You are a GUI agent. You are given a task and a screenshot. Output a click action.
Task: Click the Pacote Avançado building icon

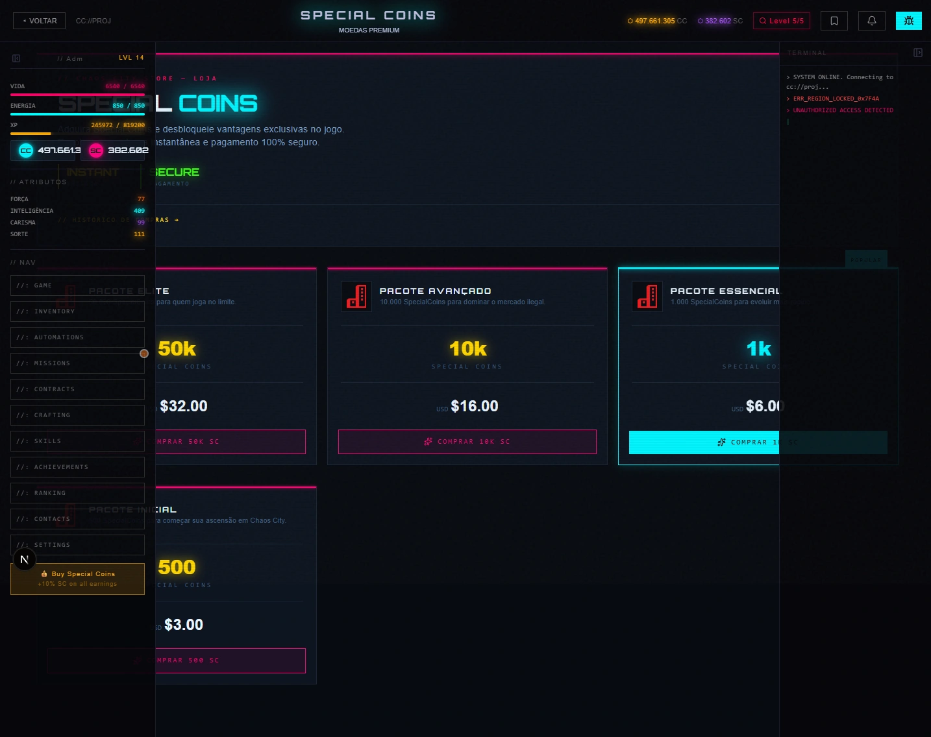tap(356, 296)
